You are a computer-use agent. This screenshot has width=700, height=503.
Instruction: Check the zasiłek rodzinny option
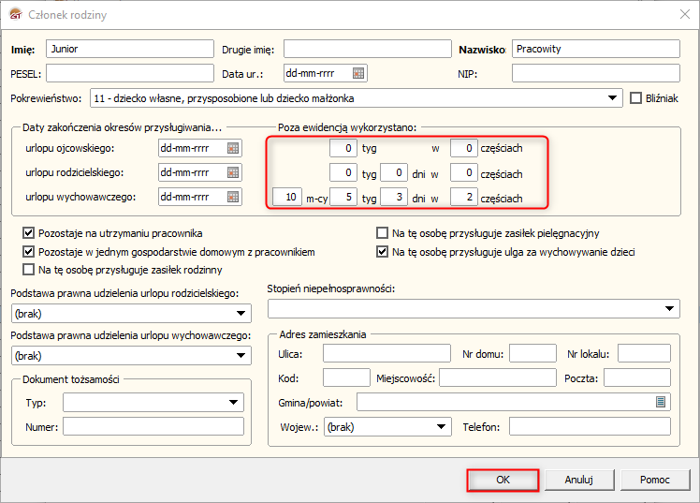29,270
